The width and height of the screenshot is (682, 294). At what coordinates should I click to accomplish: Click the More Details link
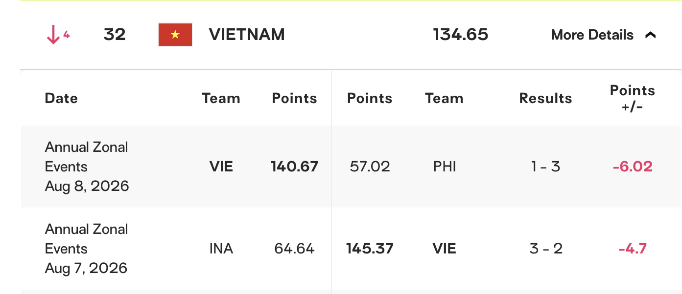pos(592,35)
